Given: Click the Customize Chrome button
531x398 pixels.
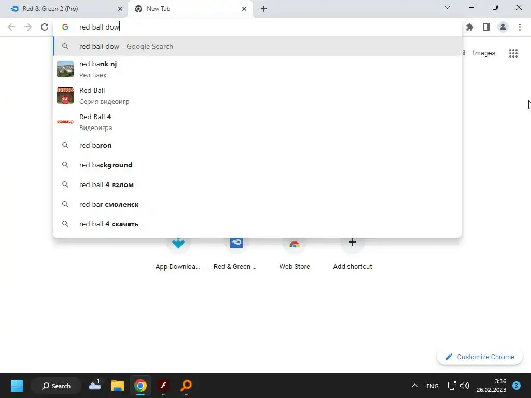Looking at the screenshot, I should 480,357.
